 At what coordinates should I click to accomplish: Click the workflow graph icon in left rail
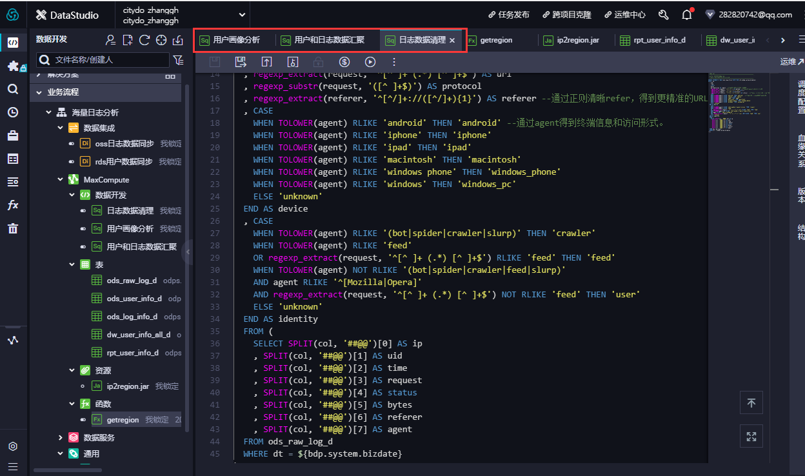click(x=13, y=340)
